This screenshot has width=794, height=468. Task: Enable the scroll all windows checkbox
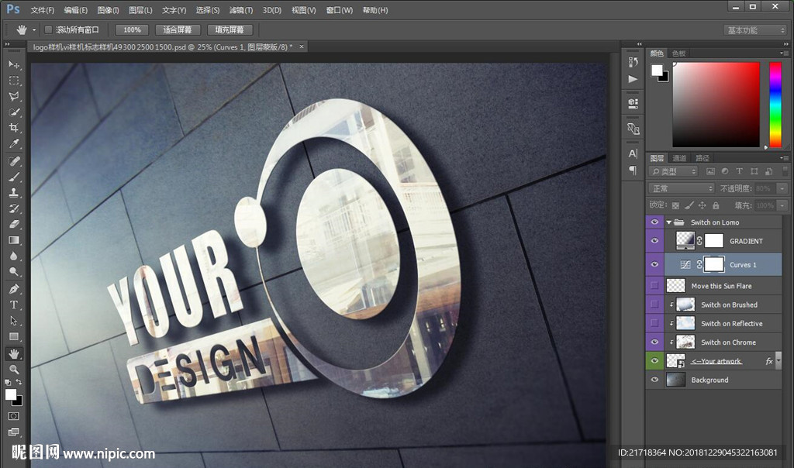[48, 29]
